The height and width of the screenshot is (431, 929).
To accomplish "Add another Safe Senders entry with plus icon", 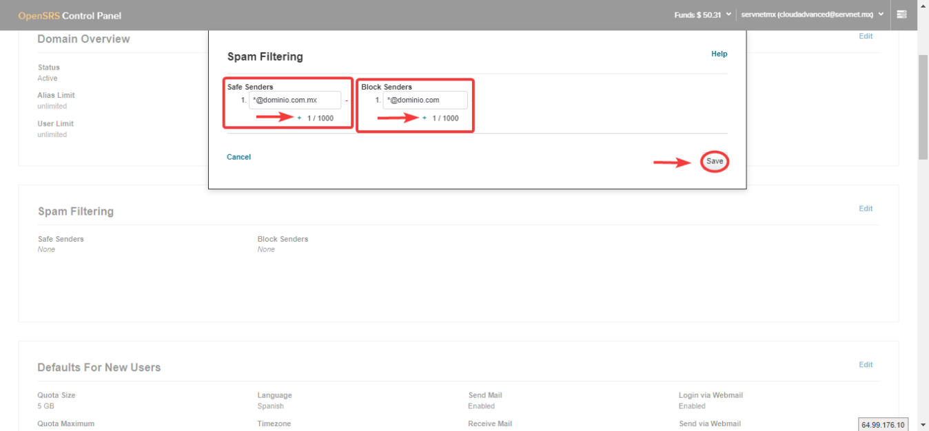I will pos(300,118).
